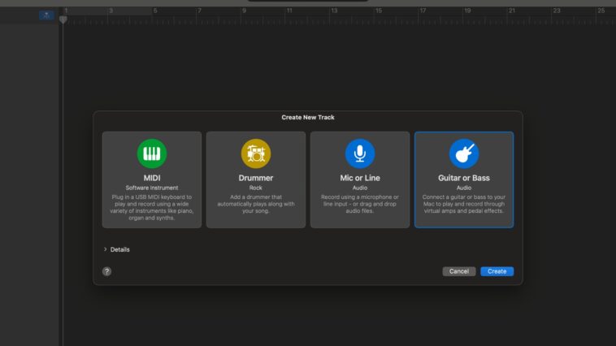
Task: Click the 'Plug in a USB MIDI keyboard' description
Action: 152,207
